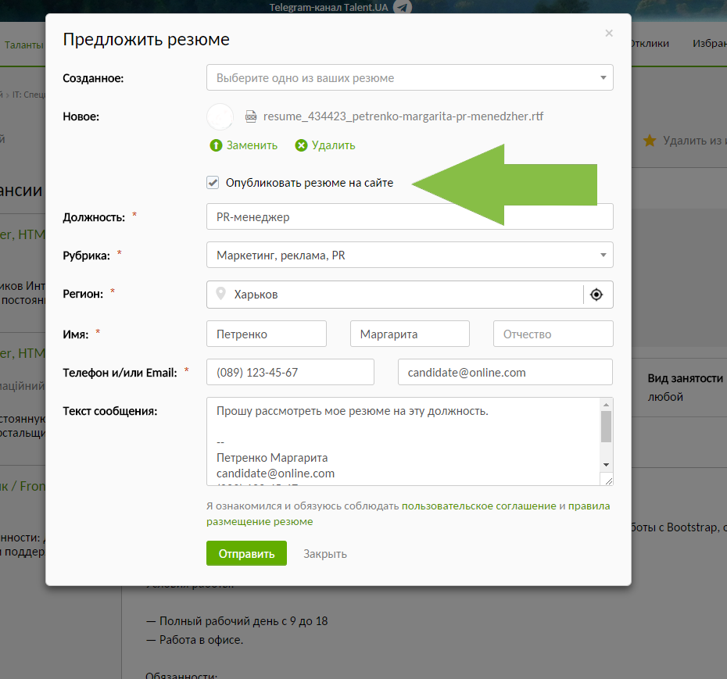Click the geolocation target icon in region field
Viewport: 727px width, 679px height.
[x=597, y=295]
